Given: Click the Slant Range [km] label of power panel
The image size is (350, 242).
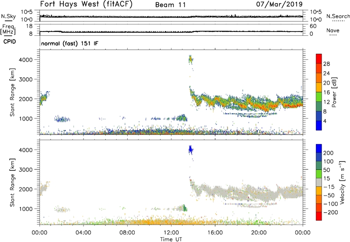Looking at the screenshot, I should click(12, 92).
